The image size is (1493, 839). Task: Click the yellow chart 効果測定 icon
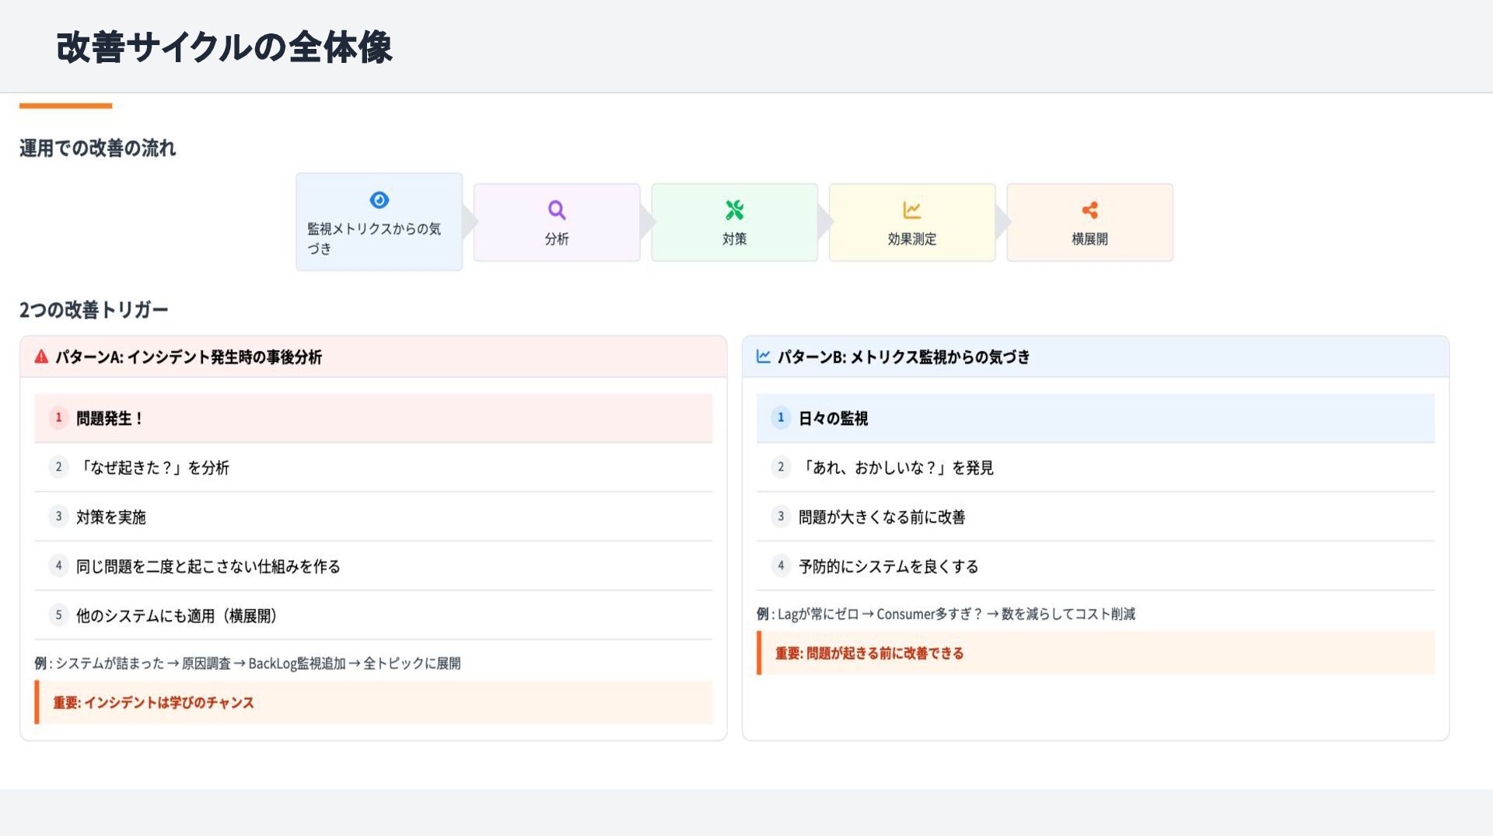pyautogui.click(x=911, y=210)
